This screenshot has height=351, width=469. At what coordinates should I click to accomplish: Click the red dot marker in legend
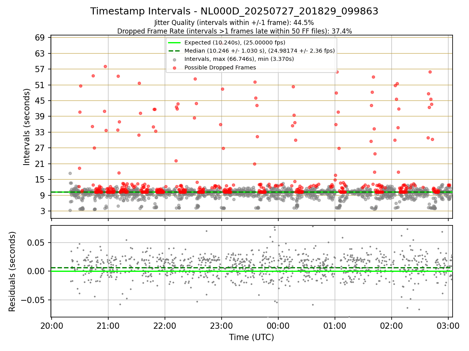coord(174,68)
